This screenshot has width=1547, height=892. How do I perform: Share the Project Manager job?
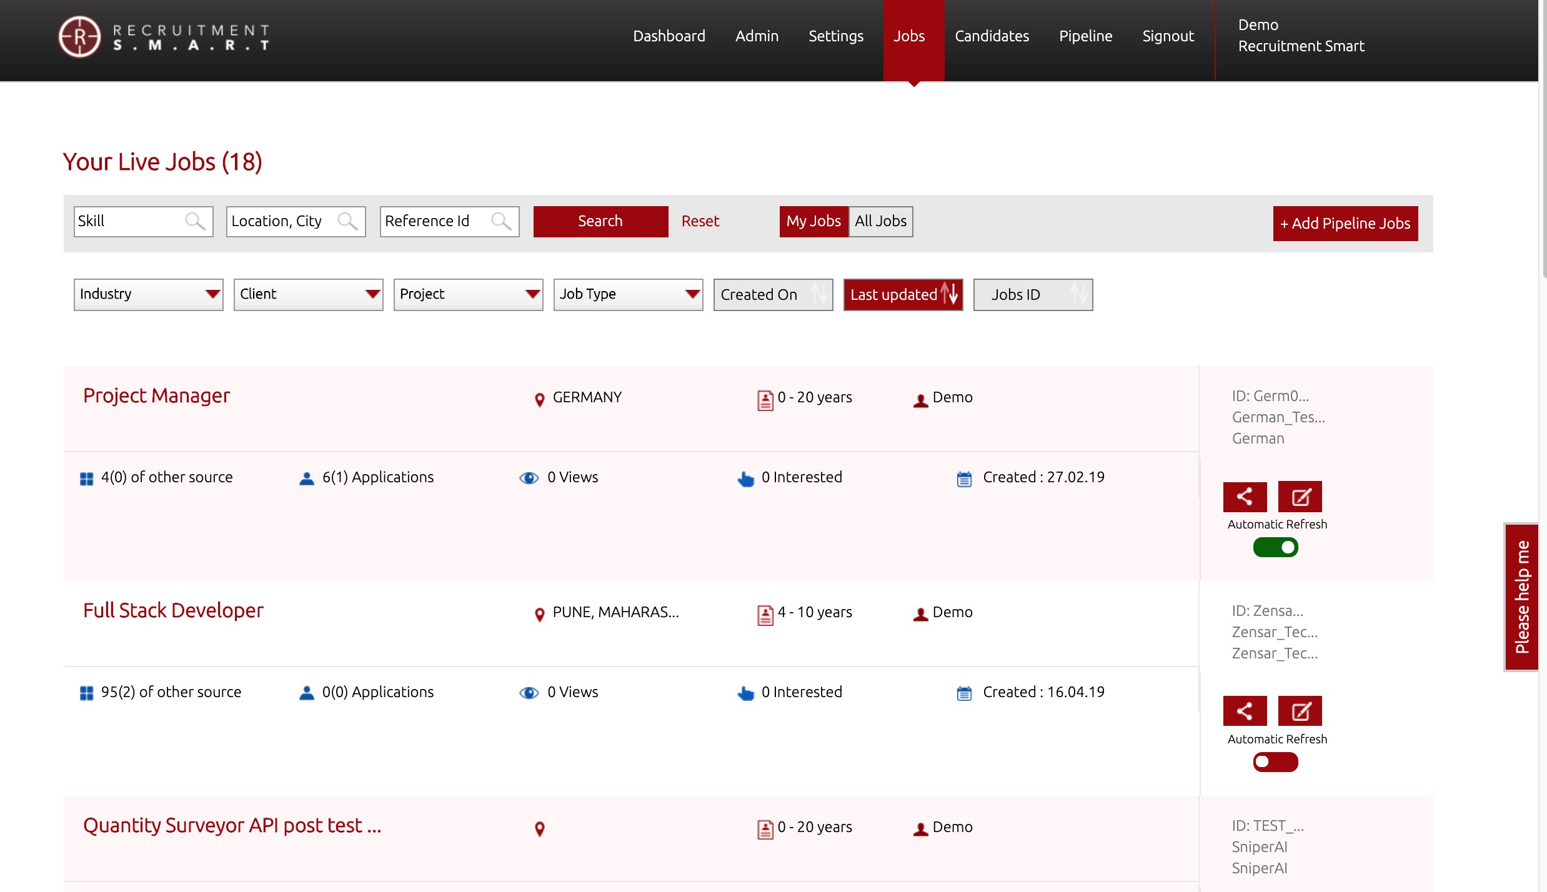1245,497
